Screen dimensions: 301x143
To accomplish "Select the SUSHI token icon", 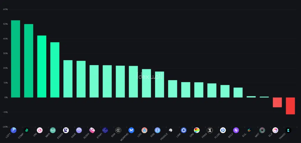I will click(92, 130).
